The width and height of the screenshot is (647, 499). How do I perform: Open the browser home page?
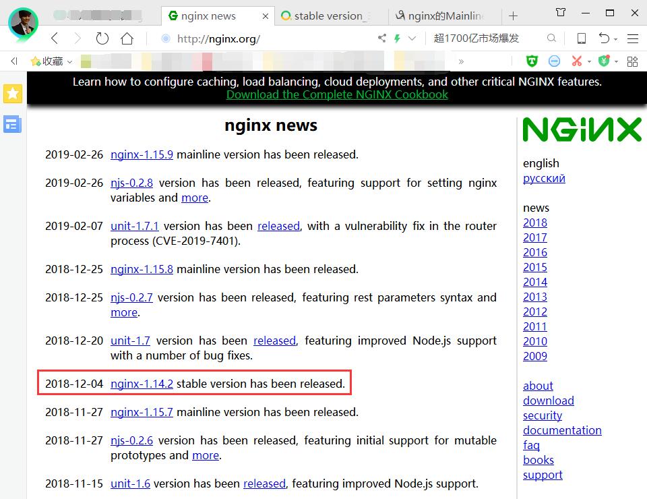127,38
